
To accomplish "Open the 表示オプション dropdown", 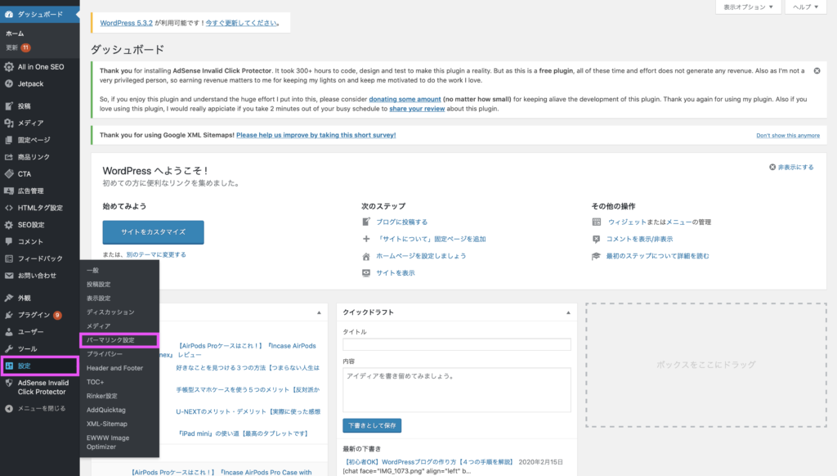I will [749, 7].
